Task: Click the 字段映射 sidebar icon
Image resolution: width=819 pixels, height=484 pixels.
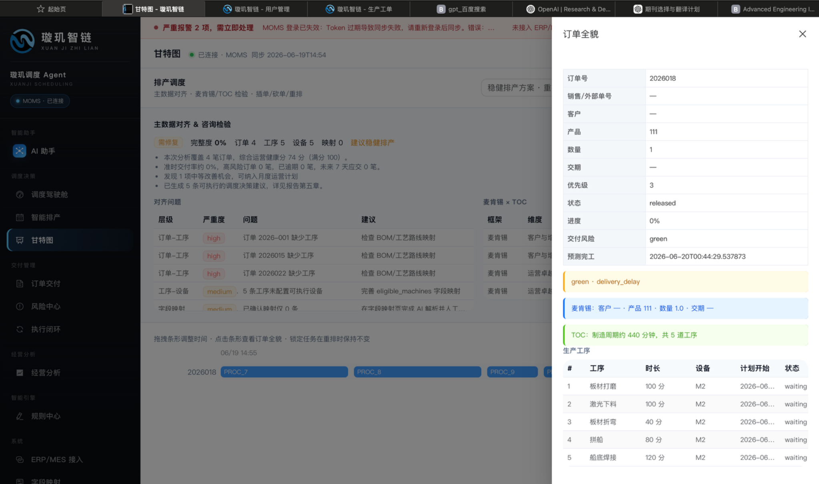Action: [x=20, y=481]
